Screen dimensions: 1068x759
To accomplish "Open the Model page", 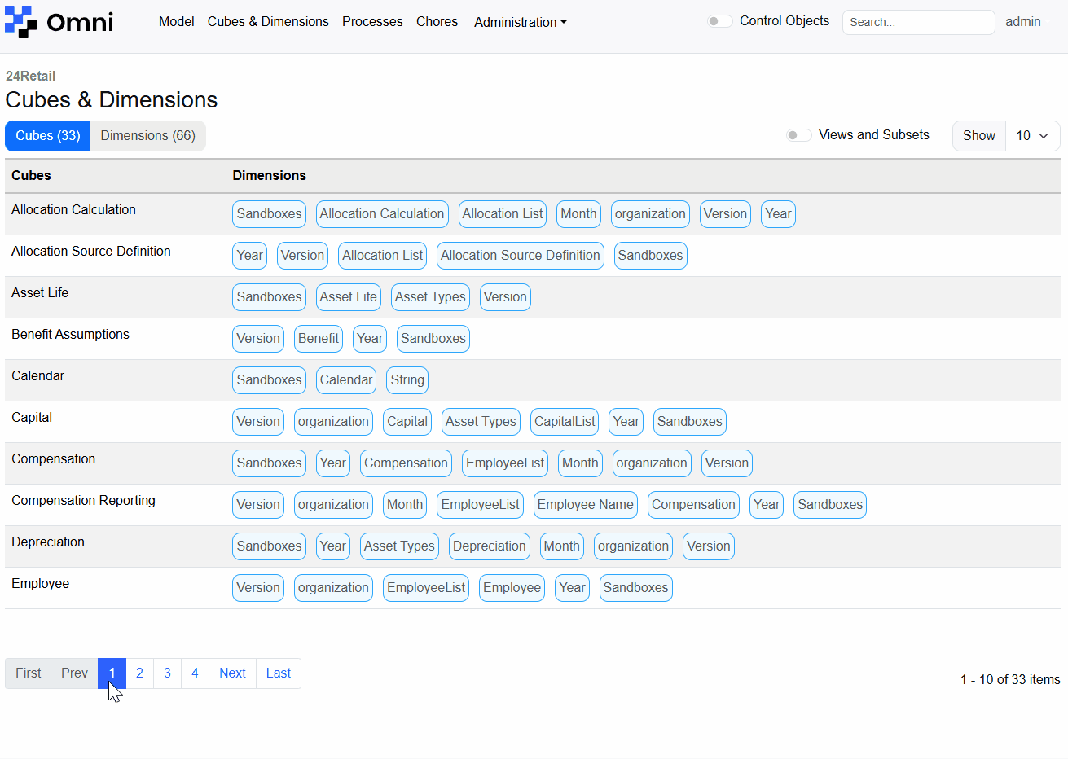I will pyautogui.click(x=176, y=22).
